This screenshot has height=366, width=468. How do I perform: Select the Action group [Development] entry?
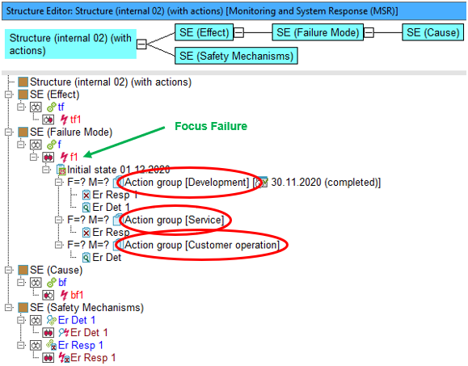click(187, 183)
